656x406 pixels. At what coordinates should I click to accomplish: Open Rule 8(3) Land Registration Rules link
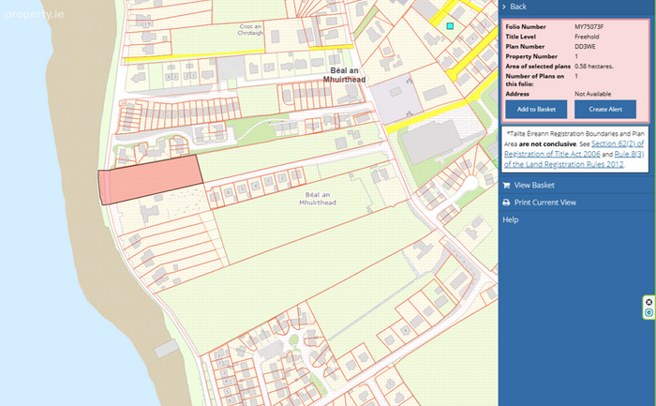click(574, 159)
